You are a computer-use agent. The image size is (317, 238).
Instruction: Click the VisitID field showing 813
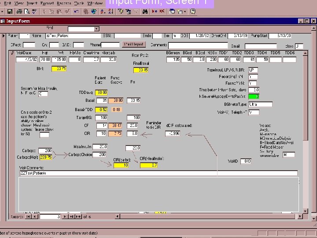coord(246,161)
